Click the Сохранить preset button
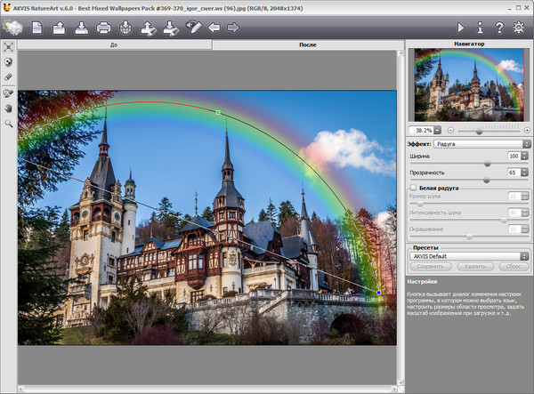The height and width of the screenshot is (394, 534). coord(431,266)
